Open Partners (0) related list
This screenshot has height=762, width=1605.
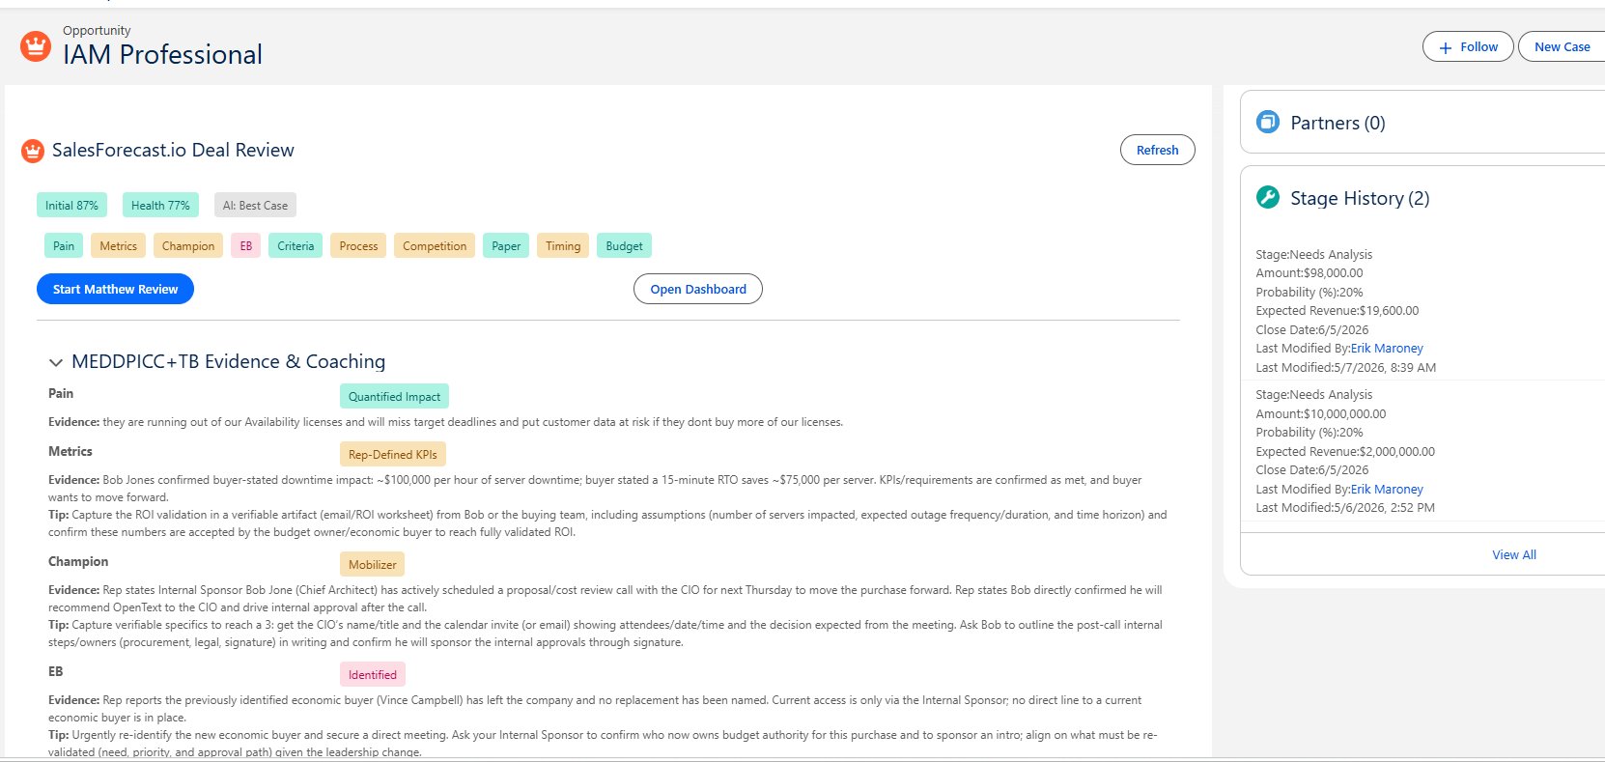[x=1337, y=123]
